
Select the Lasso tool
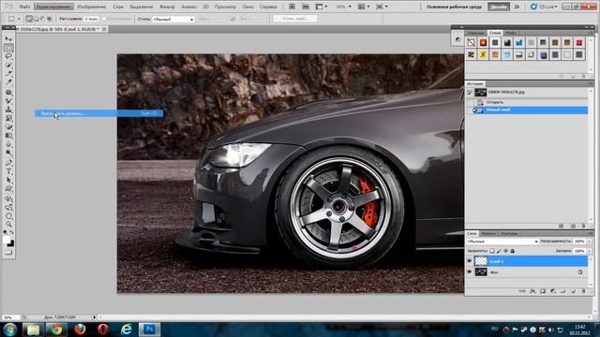click(8, 56)
